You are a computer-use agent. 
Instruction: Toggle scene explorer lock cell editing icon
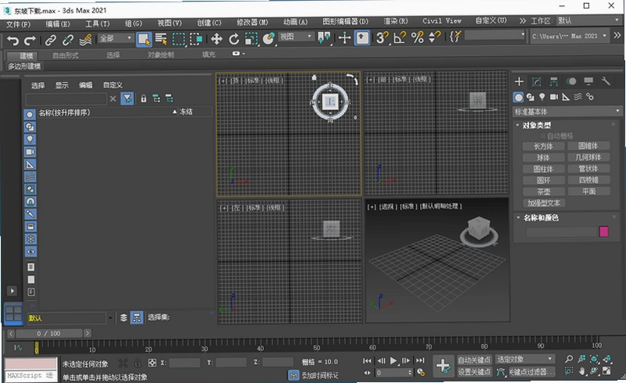pos(144,98)
